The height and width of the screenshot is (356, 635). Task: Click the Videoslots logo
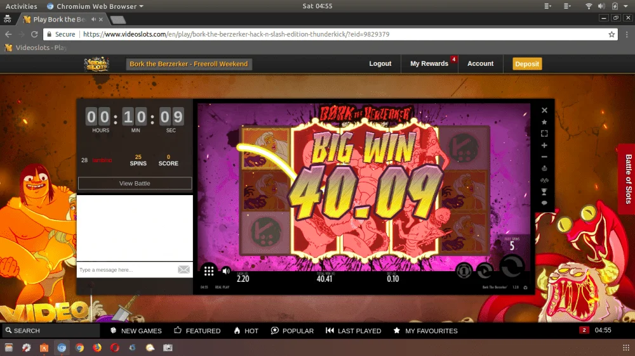pyautogui.click(x=97, y=64)
